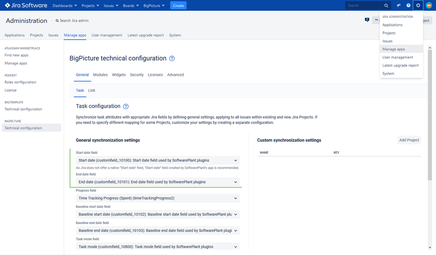Open BigTemplate Technical configuration sidebar link

[x=24, y=109]
